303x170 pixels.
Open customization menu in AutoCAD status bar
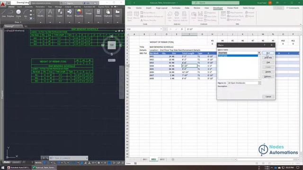pyautogui.click(x=123, y=163)
